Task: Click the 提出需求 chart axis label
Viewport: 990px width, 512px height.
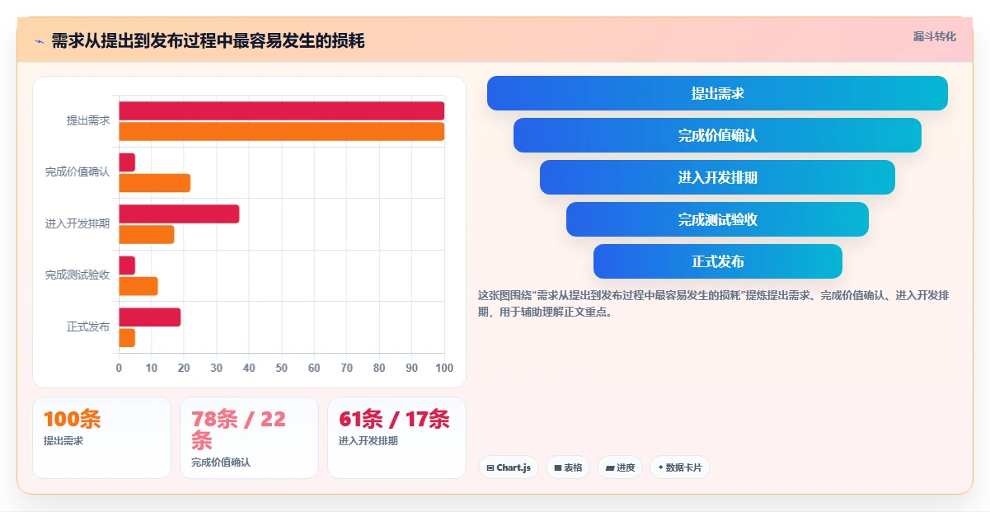Action: click(88, 120)
